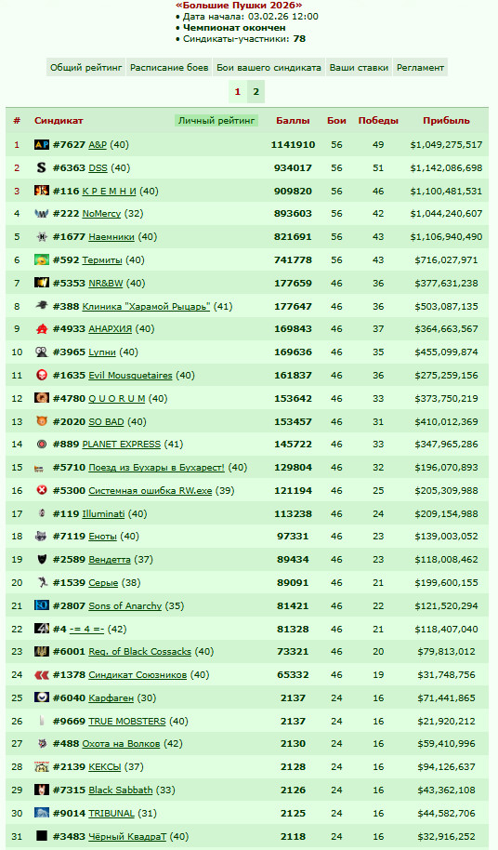
Task: Open the NoMercy syndicate link
Action: pos(101,214)
